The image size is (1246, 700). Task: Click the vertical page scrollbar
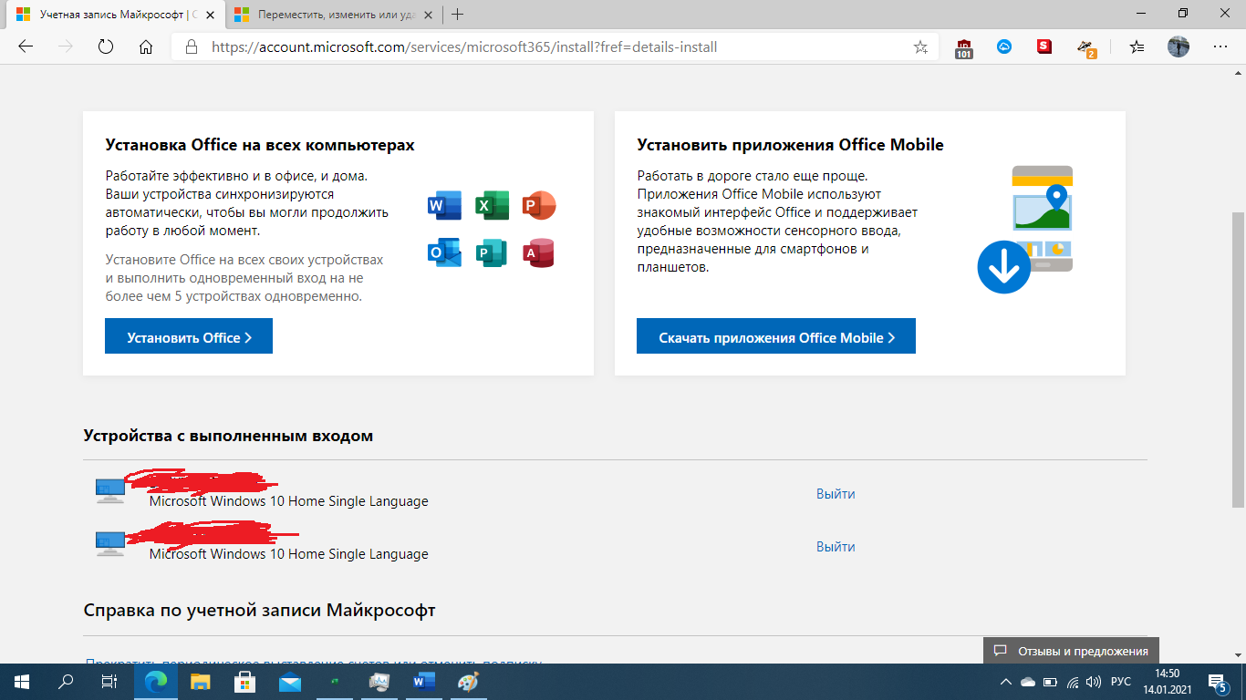pyautogui.click(x=1238, y=360)
